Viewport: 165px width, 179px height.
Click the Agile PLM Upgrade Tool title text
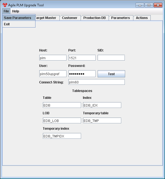point(26,5)
